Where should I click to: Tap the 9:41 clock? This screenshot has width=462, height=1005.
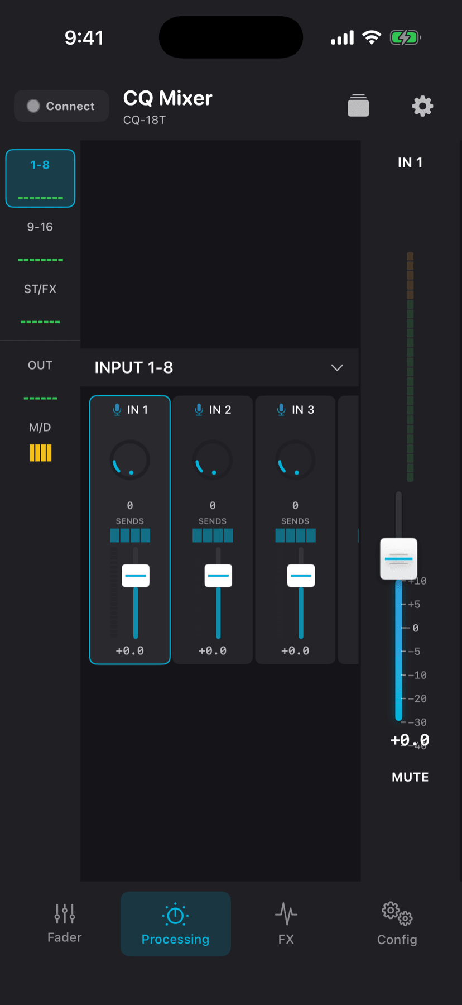84,37
